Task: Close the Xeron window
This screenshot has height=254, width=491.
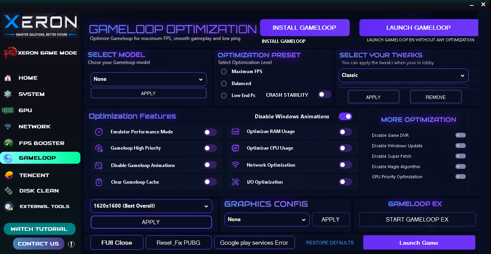Action: [483, 5]
